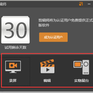Viewport: 93px width, 93px height.
Task: Click the monitor stand of 录屏 icon
Action: pos(13,72)
